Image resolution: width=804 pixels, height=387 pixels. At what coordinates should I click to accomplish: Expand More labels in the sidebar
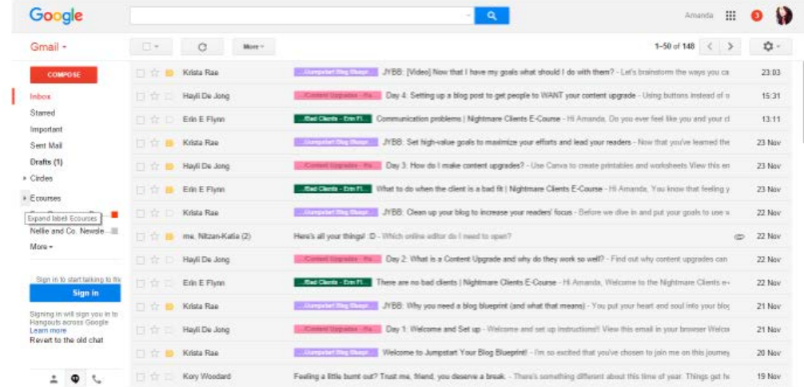pos(42,247)
